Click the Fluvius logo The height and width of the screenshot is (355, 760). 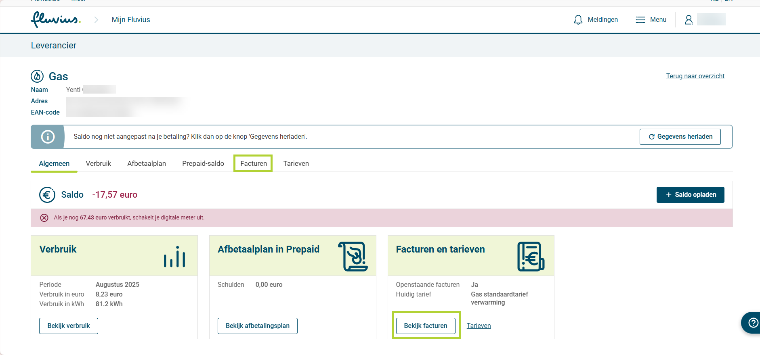coord(56,19)
